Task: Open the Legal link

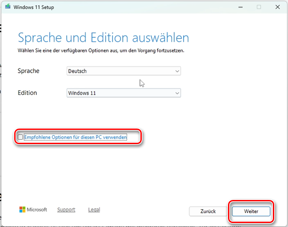Action: click(94, 210)
